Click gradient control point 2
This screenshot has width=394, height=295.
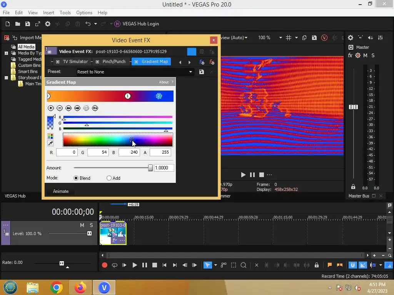(159, 96)
